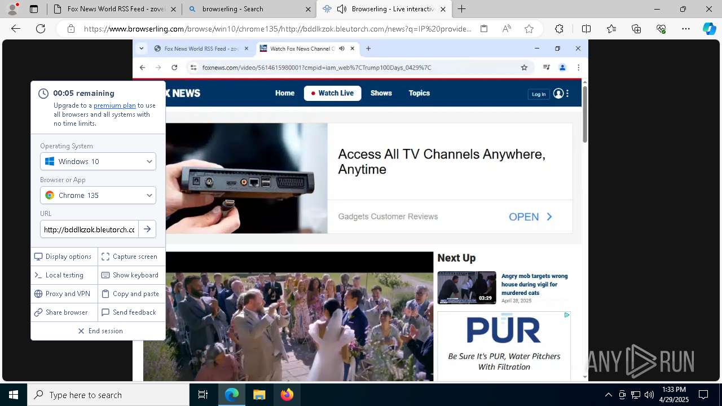The width and height of the screenshot is (722, 406).
Task: Expand Operating System Windows 10 dropdown
Action: [x=98, y=161]
